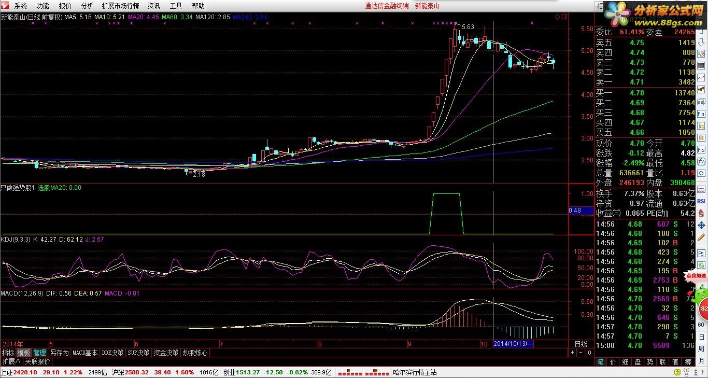
Task: Select the DDE决策 template
Action: click(112, 353)
